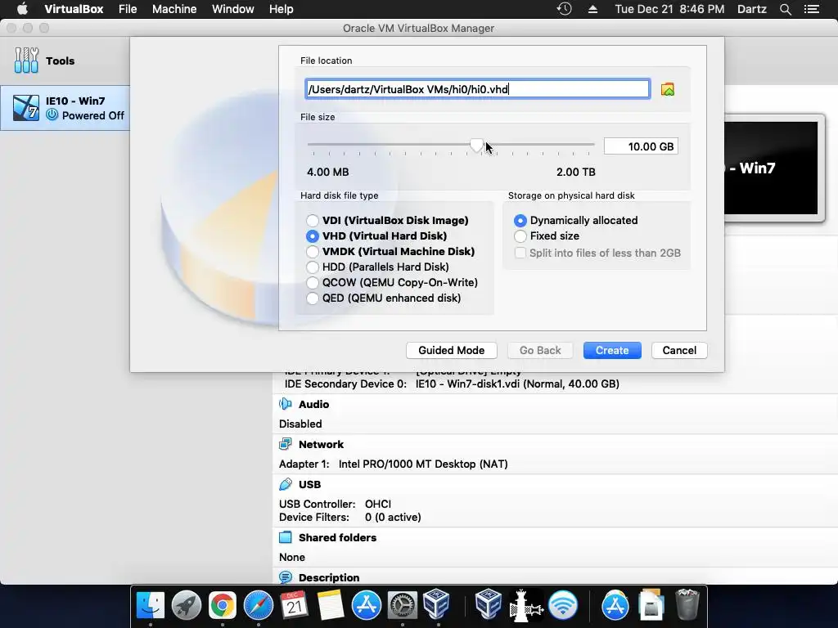Screen dimensions: 838x628
Task: Click the file location path field
Action: pos(477,89)
